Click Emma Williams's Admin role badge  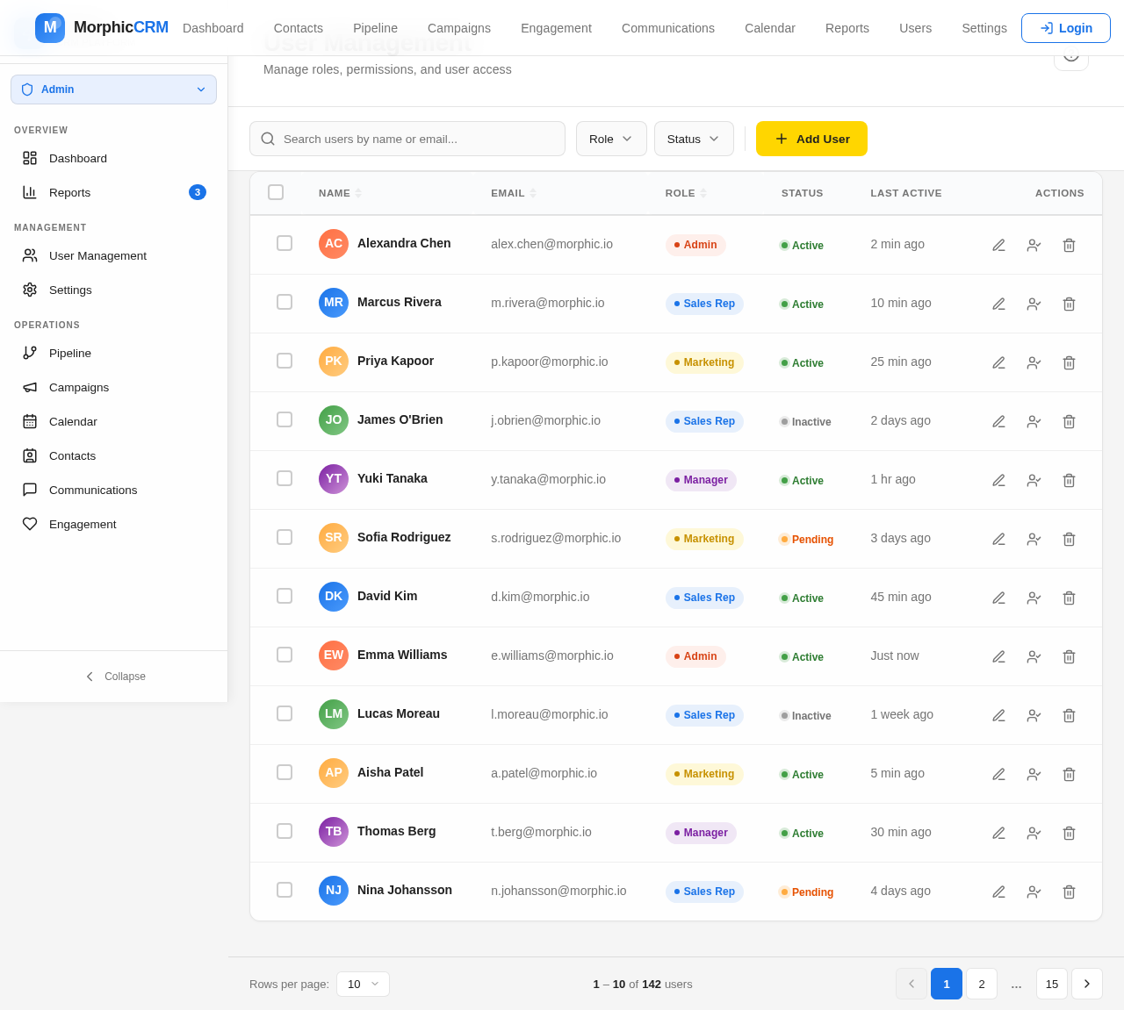(695, 656)
